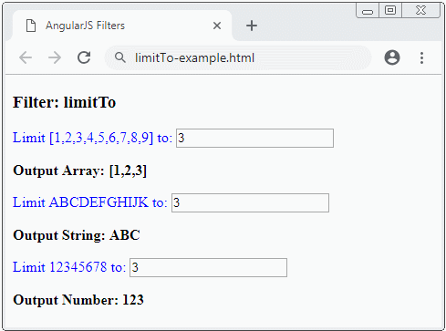This screenshot has width=446, height=331.
Task: Click the 'Limit [1,2,3,4,5,6,7,8,9] to:' label
Action: click(x=92, y=138)
